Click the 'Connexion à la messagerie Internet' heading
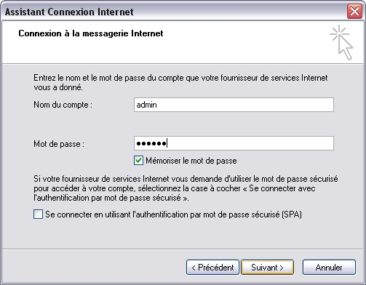 click(x=91, y=33)
